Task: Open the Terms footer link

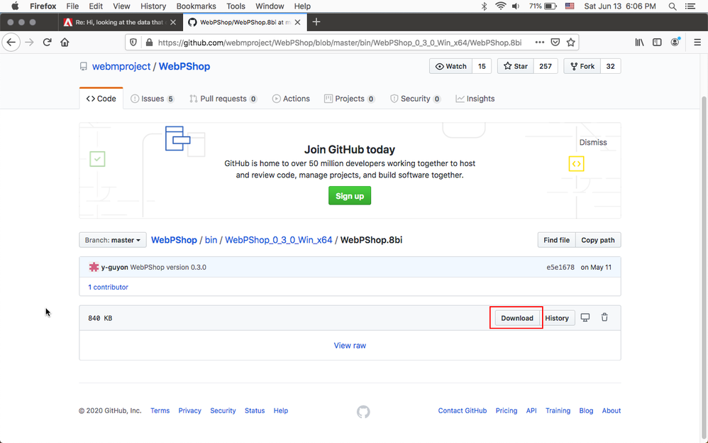Action: 160,410
